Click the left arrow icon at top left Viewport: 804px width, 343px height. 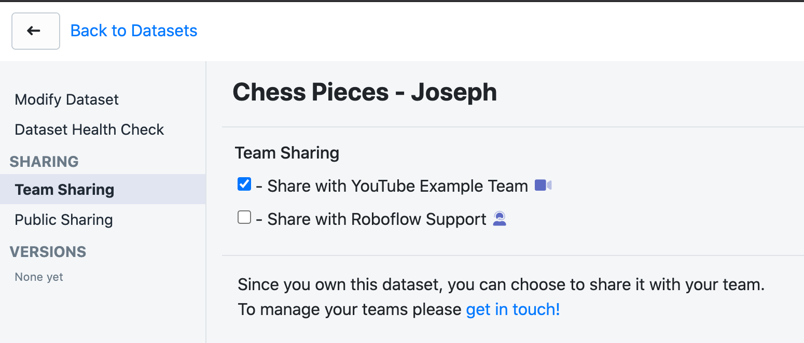tap(35, 31)
